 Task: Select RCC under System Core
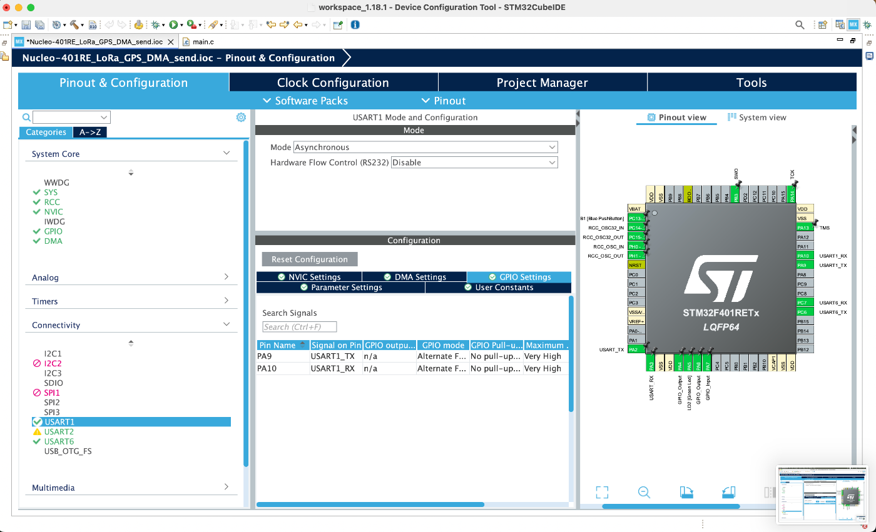(x=52, y=202)
